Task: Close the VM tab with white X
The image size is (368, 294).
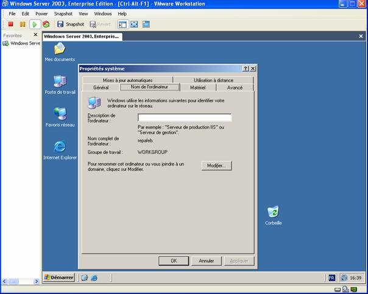Action: click(361, 36)
